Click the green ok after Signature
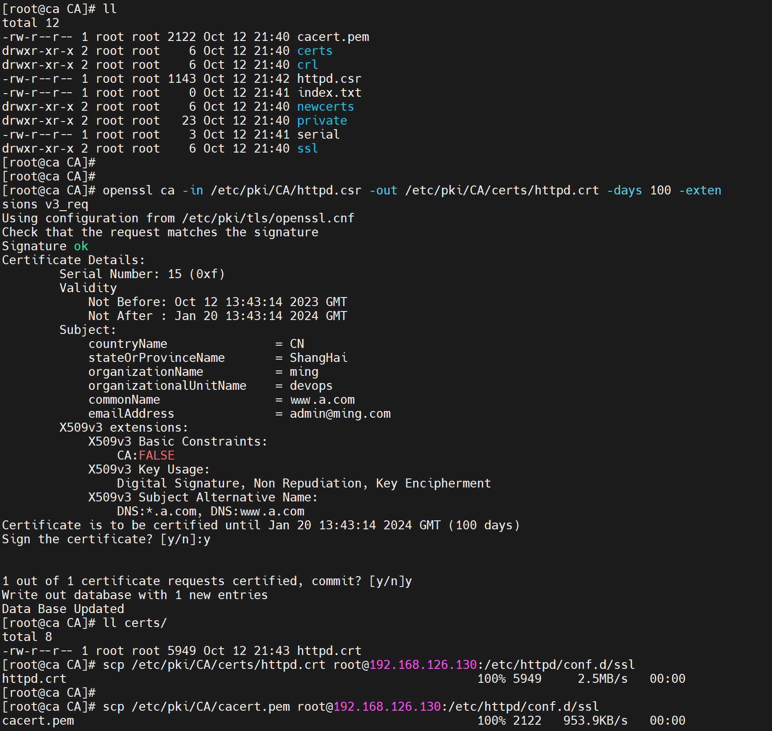This screenshot has height=731, width=772. 81,246
